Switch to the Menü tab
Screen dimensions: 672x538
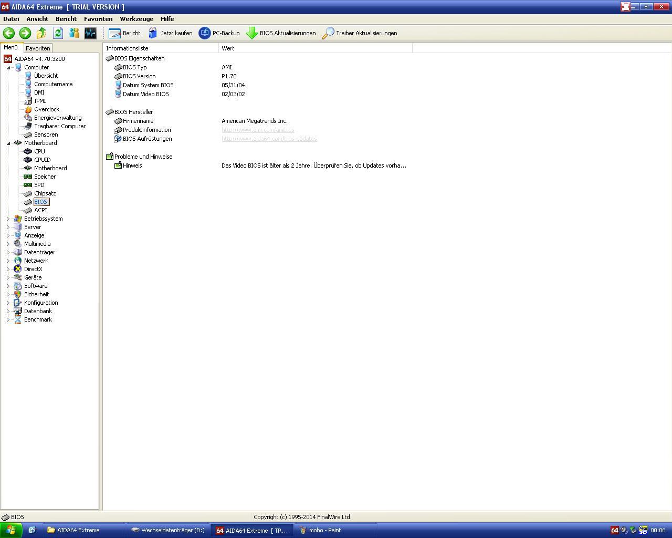click(x=11, y=47)
